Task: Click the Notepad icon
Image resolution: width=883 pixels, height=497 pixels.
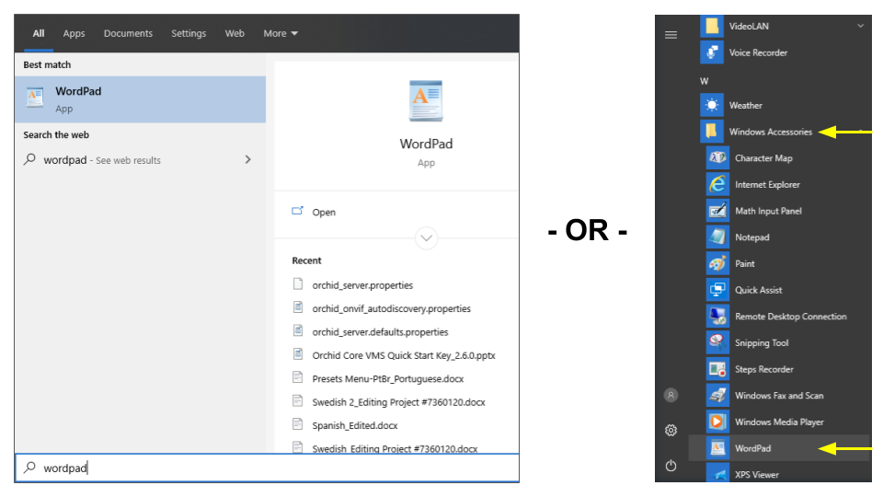Action: tap(717, 237)
